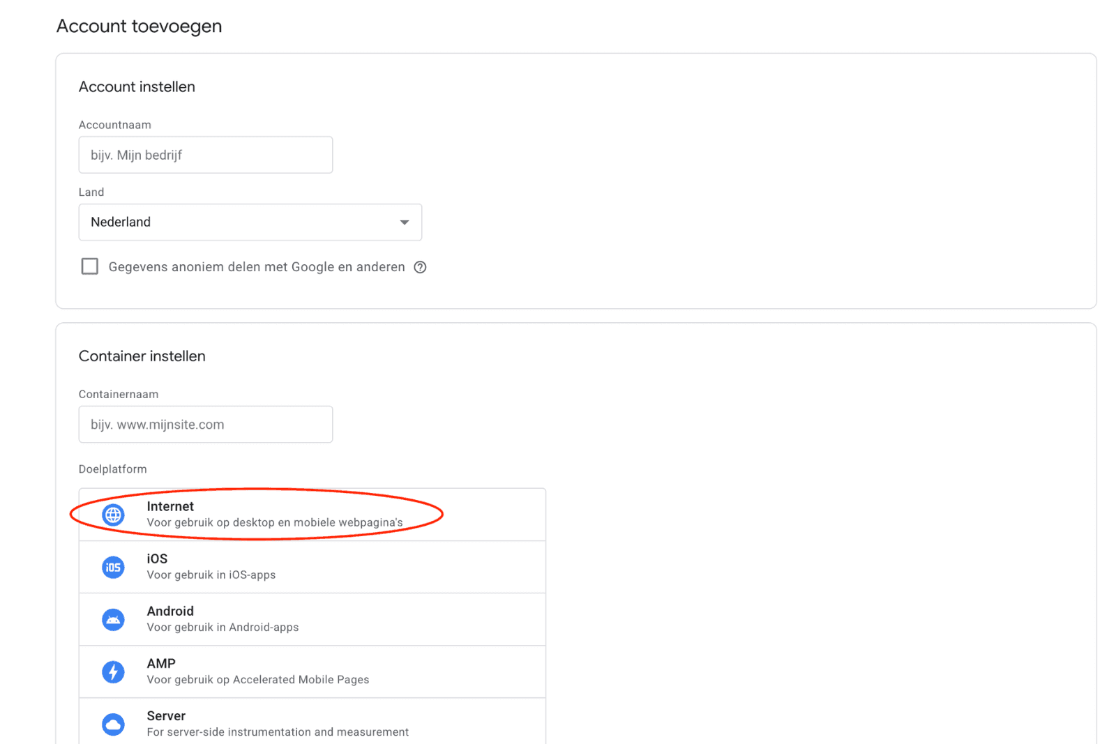Viewport: 1116px width, 744px height.
Task: Click the iOS platform icon
Action: tap(113, 567)
